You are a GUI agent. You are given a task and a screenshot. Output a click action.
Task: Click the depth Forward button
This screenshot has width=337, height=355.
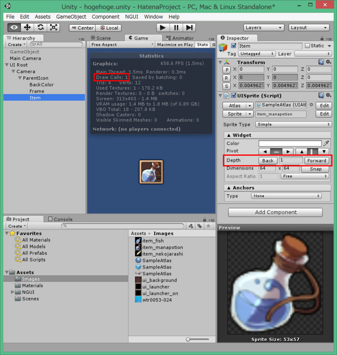[317, 161]
